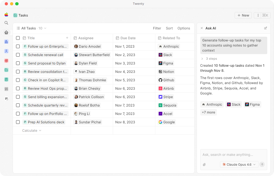Open the Sequoia chip in Related To column
Screen dimensions: 274x176
coord(167,105)
